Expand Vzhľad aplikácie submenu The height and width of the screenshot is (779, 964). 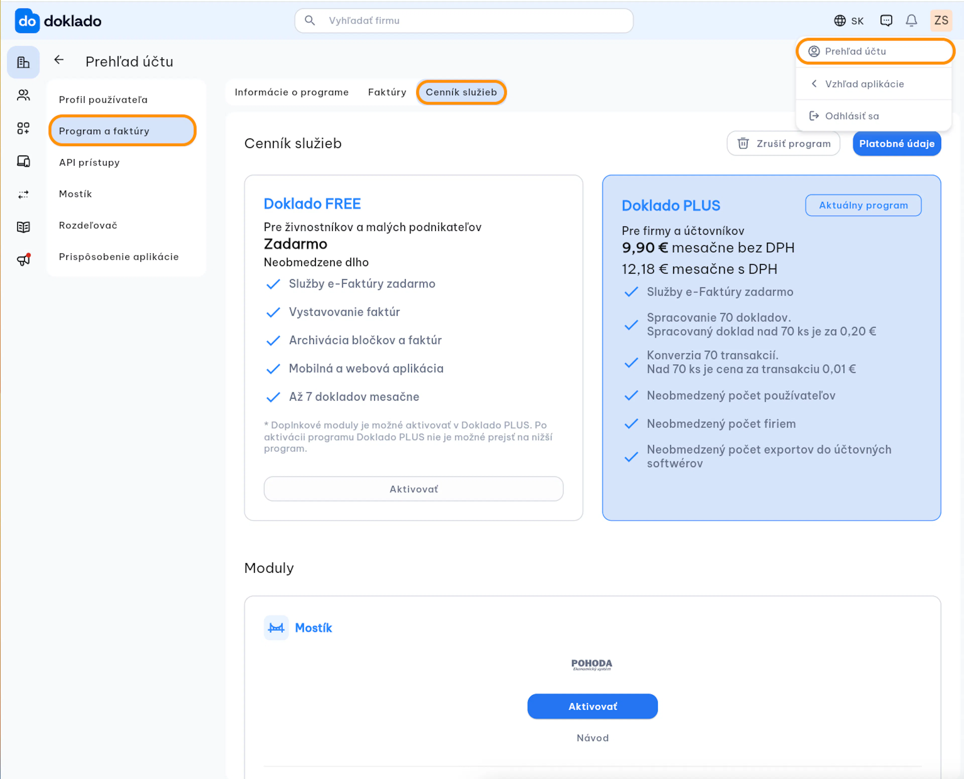874,84
